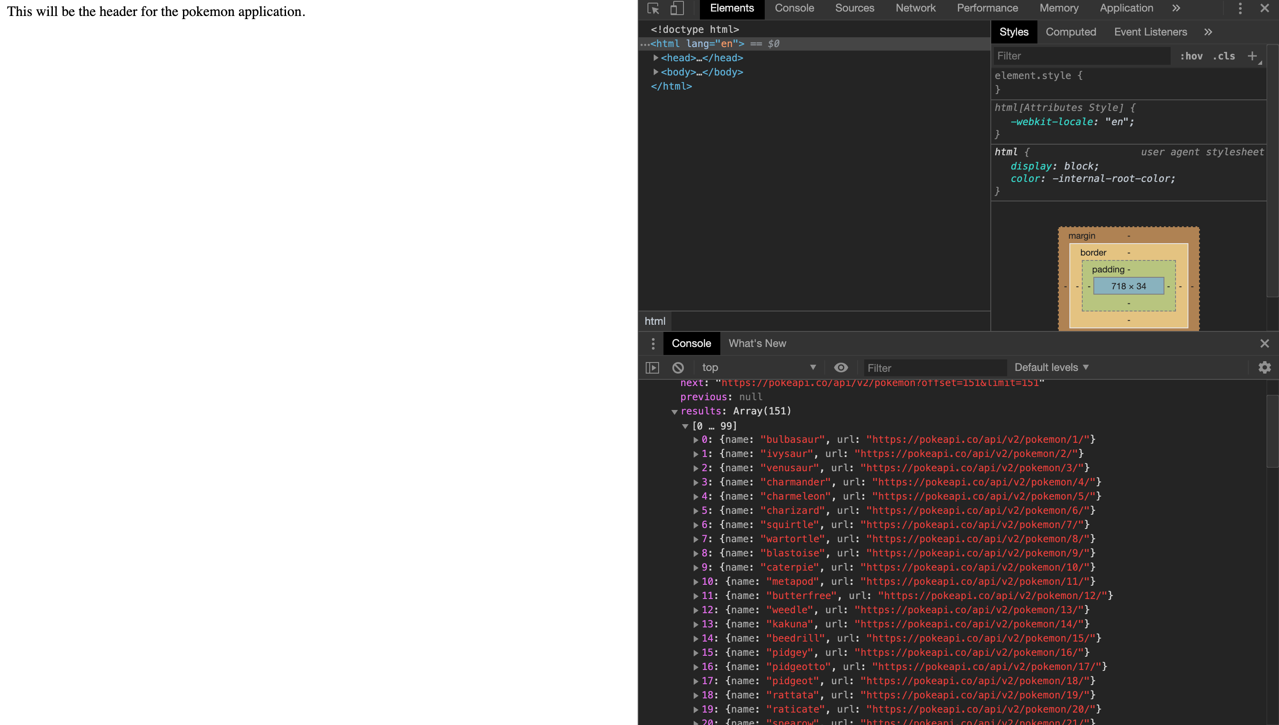The width and height of the screenshot is (1279, 725).
Task: Clear the console
Action: pyautogui.click(x=678, y=367)
